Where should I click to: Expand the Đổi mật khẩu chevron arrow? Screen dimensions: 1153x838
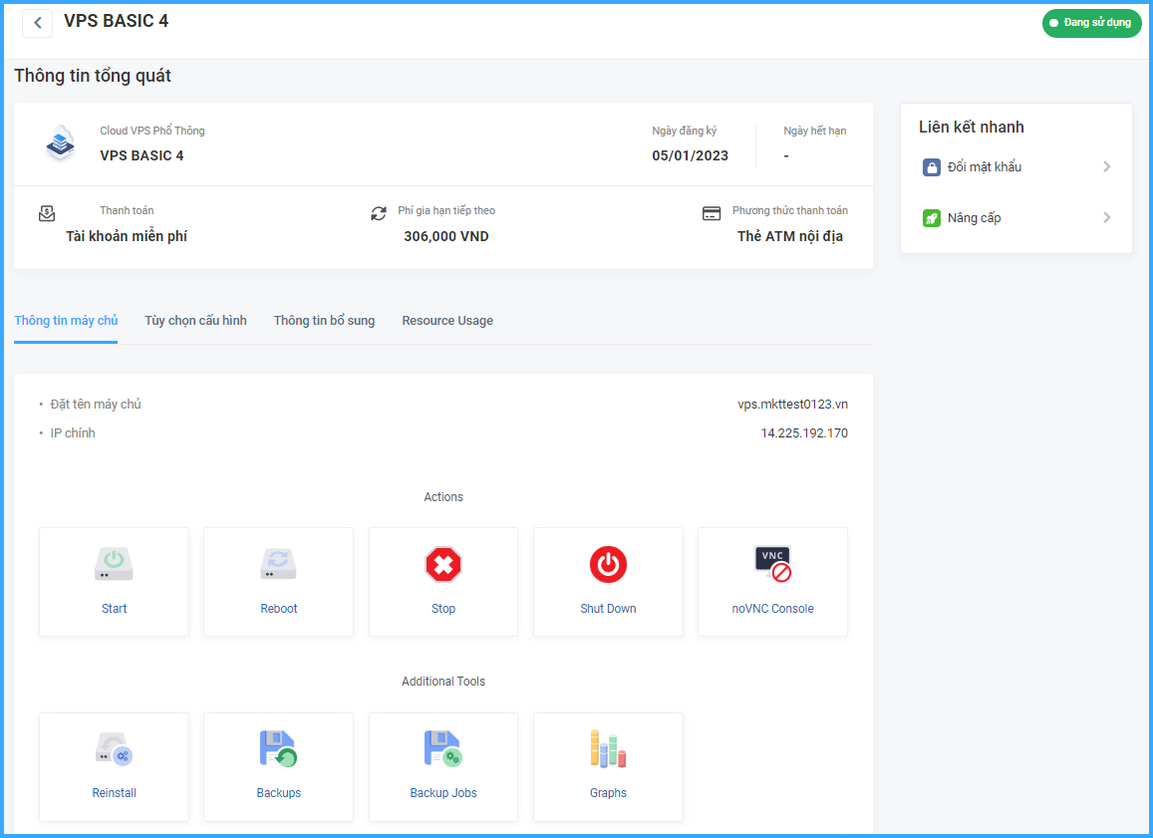[1107, 166]
